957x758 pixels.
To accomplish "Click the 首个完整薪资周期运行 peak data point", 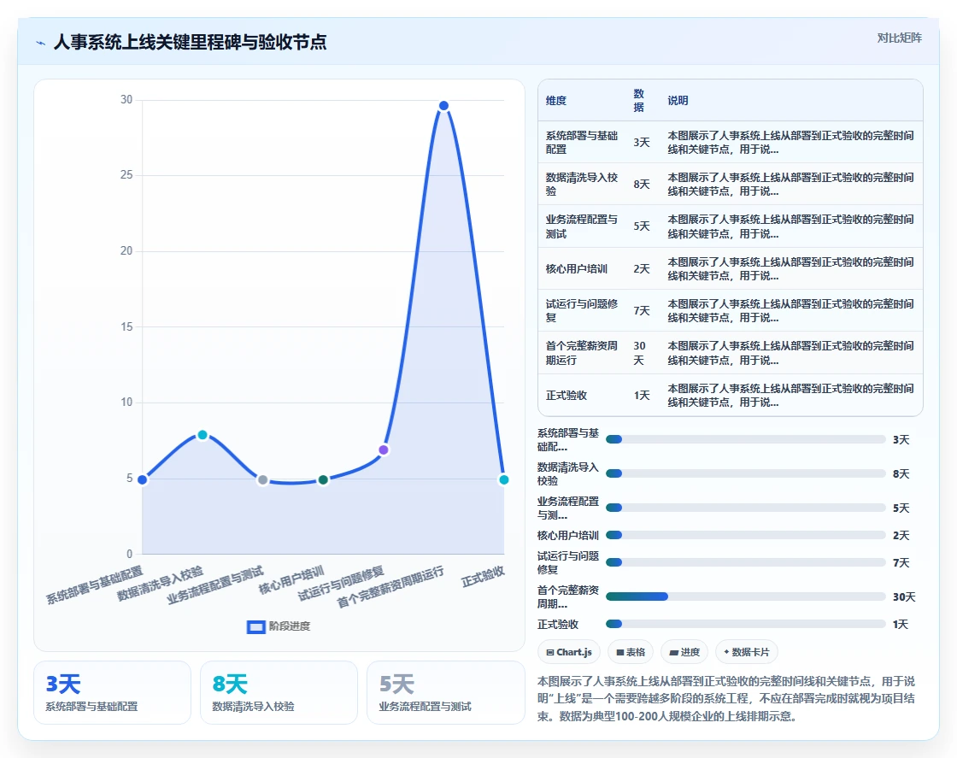I will [443, 106].
